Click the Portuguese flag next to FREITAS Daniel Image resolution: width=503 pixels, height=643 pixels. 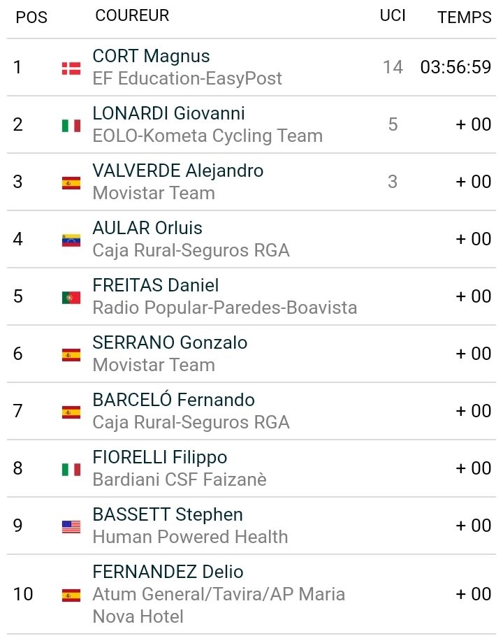[71, 297]
